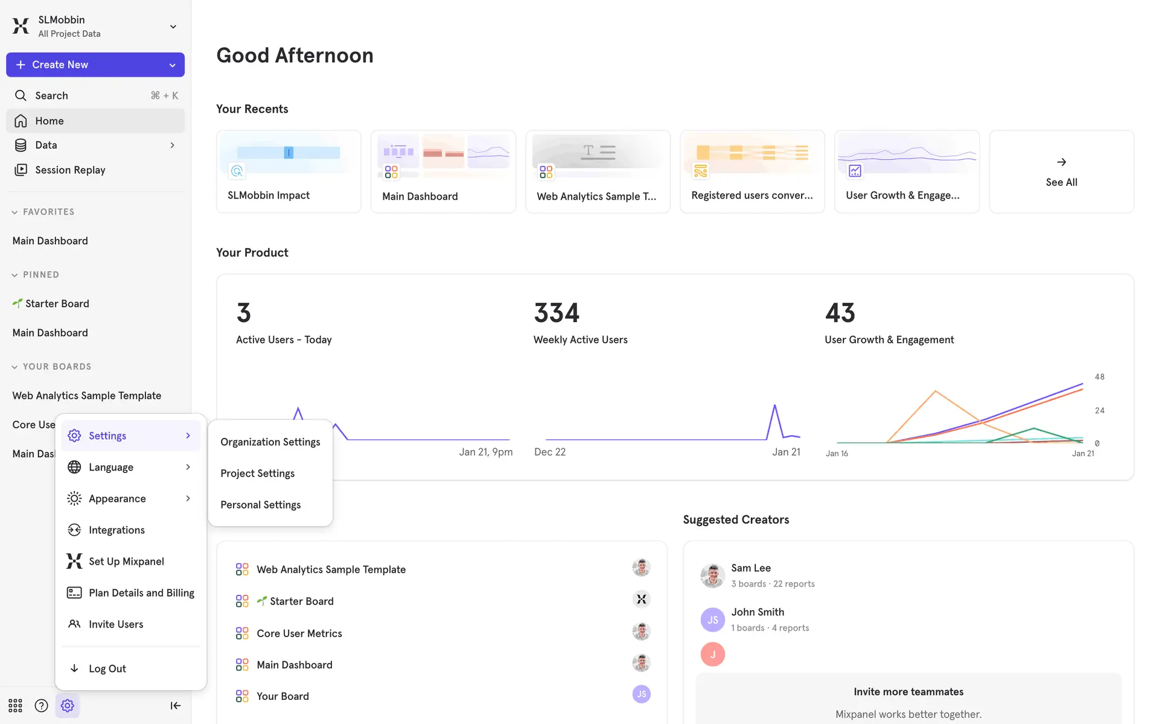Image resolution: width=1159 pixels, height=724 pixels.
Task: Open the Create New dropdown arrow
Action: 173,65
